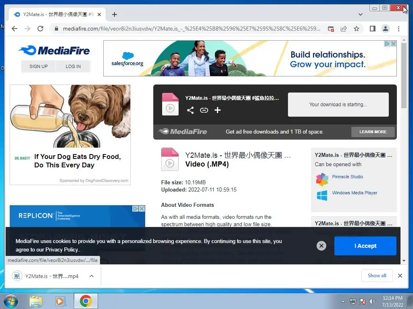Image resolution: width=413 pixels, height=309 pixels.
Task: Open Windows Media Player from the taskbar
Action: [x=60, y=301]
